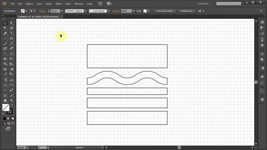The width and height of the screenshot is (267, 150).
Task: Choose the Lasso tool
Action: (11, 28)
